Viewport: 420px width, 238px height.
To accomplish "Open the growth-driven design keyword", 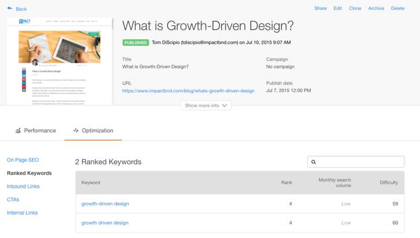I will (x=105, y=203).
